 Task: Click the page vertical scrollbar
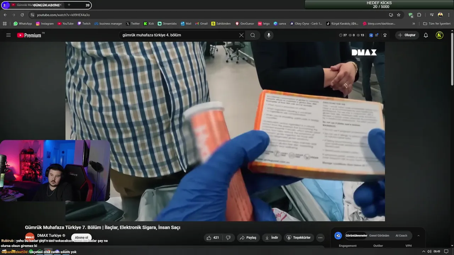pos(452,58)
